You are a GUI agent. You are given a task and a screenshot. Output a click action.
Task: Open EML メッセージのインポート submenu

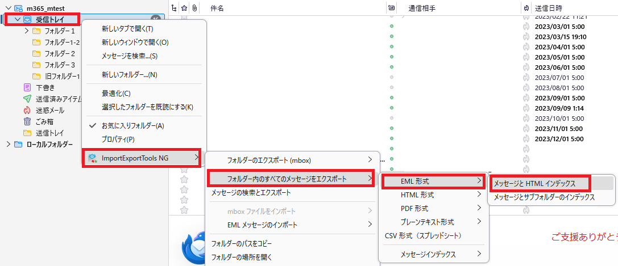pos(292,225)
